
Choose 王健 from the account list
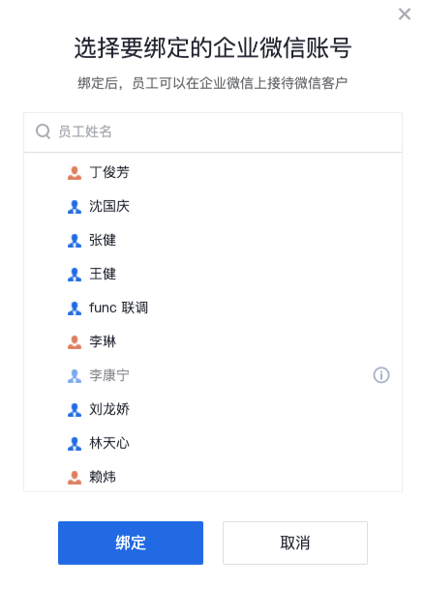click(x=213, y=275)
